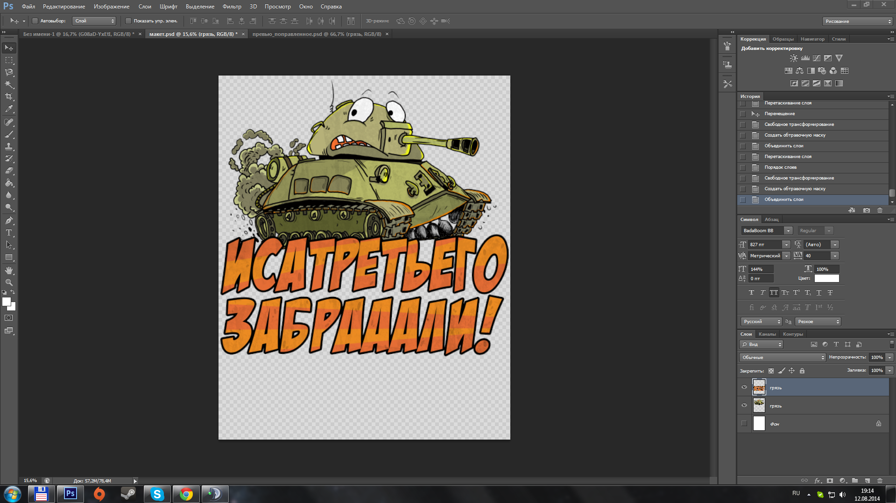This screenshot has height=503, width=896.
Task: Select the Horizontal Type tool
Action: click(9, 233)
